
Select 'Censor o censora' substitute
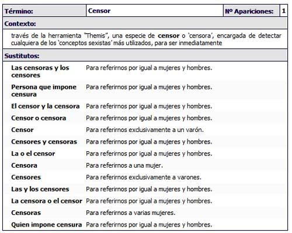coord(39,118)
